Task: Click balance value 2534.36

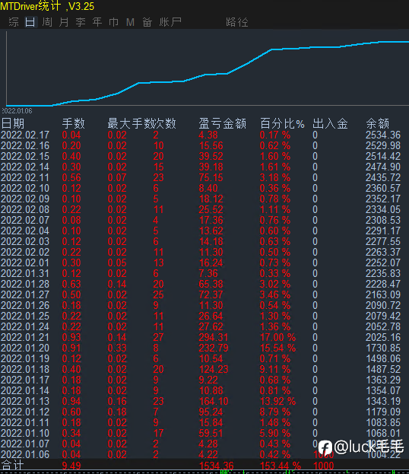Action: 383,135
